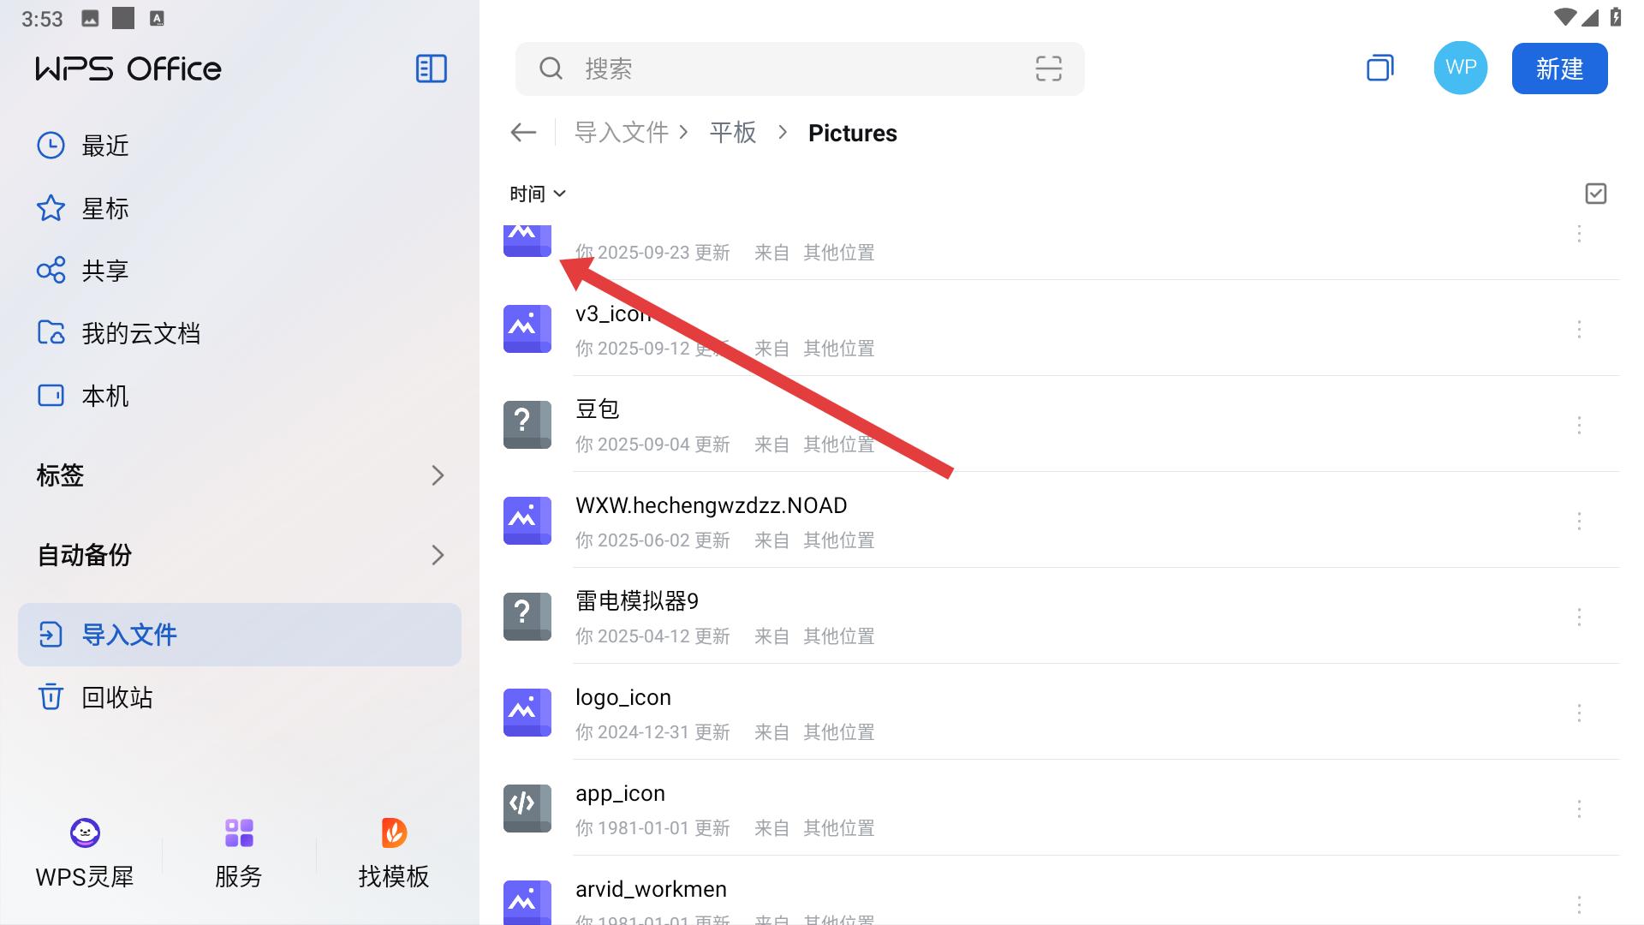Screen dimensions: 1644x925
Task: Toggle multi-select checkbox for file list
Action: [1595, 194]
